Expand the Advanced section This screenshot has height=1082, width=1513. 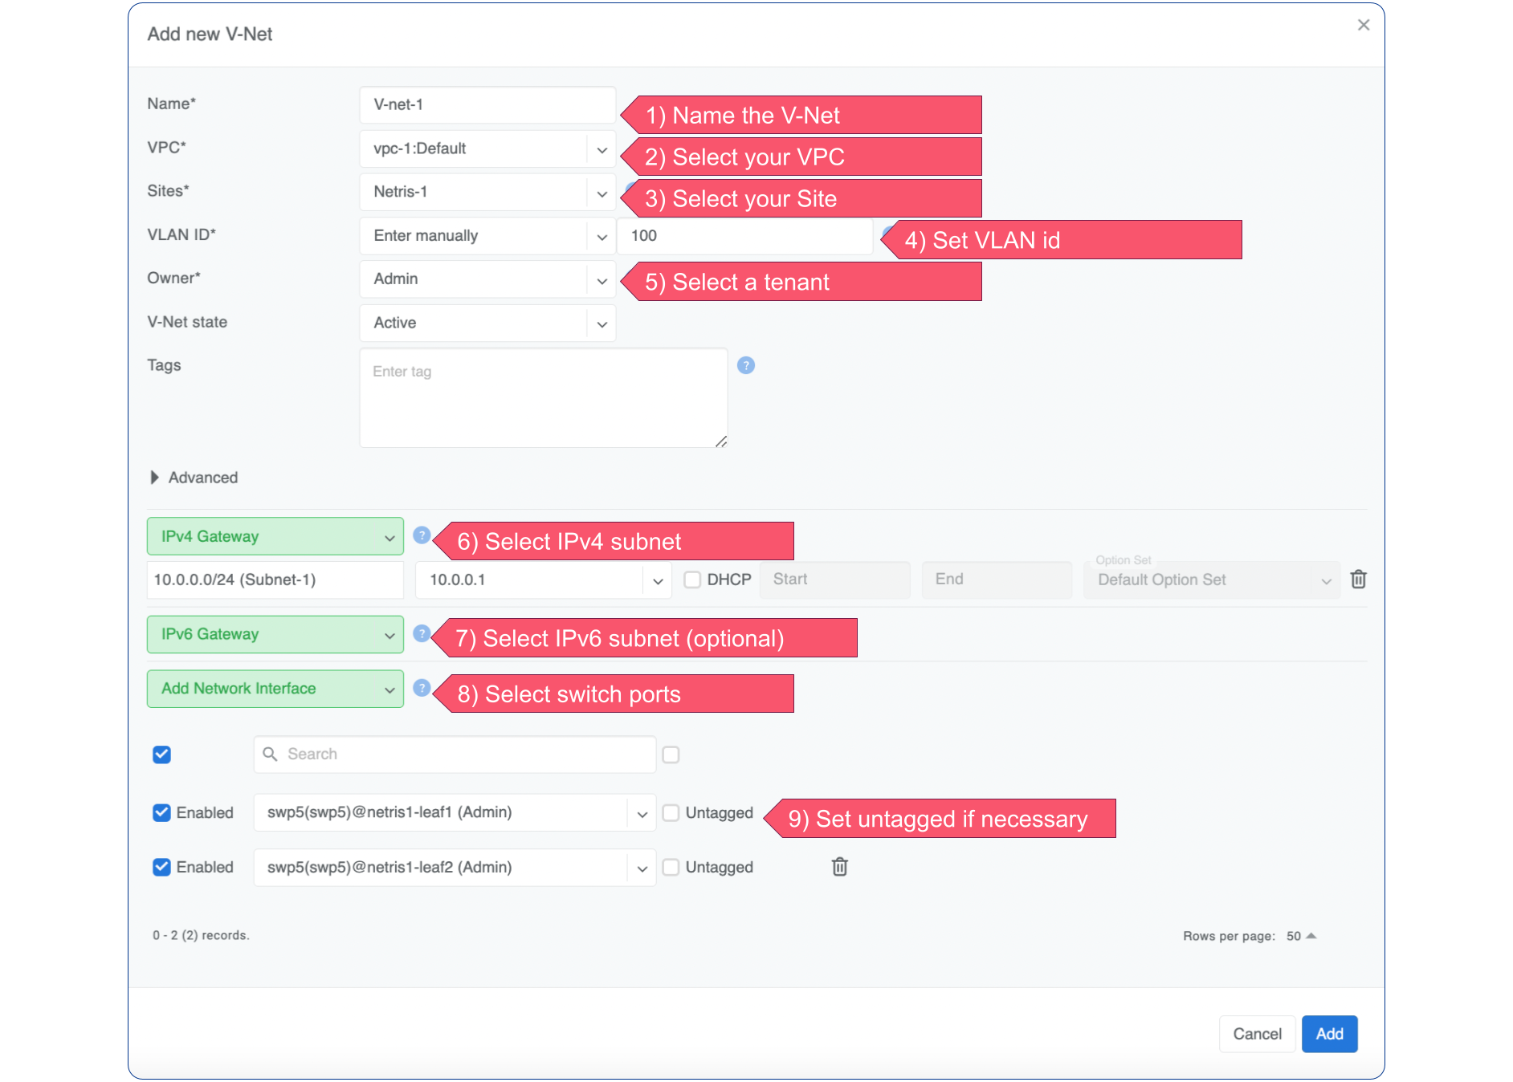coord(155,478)
